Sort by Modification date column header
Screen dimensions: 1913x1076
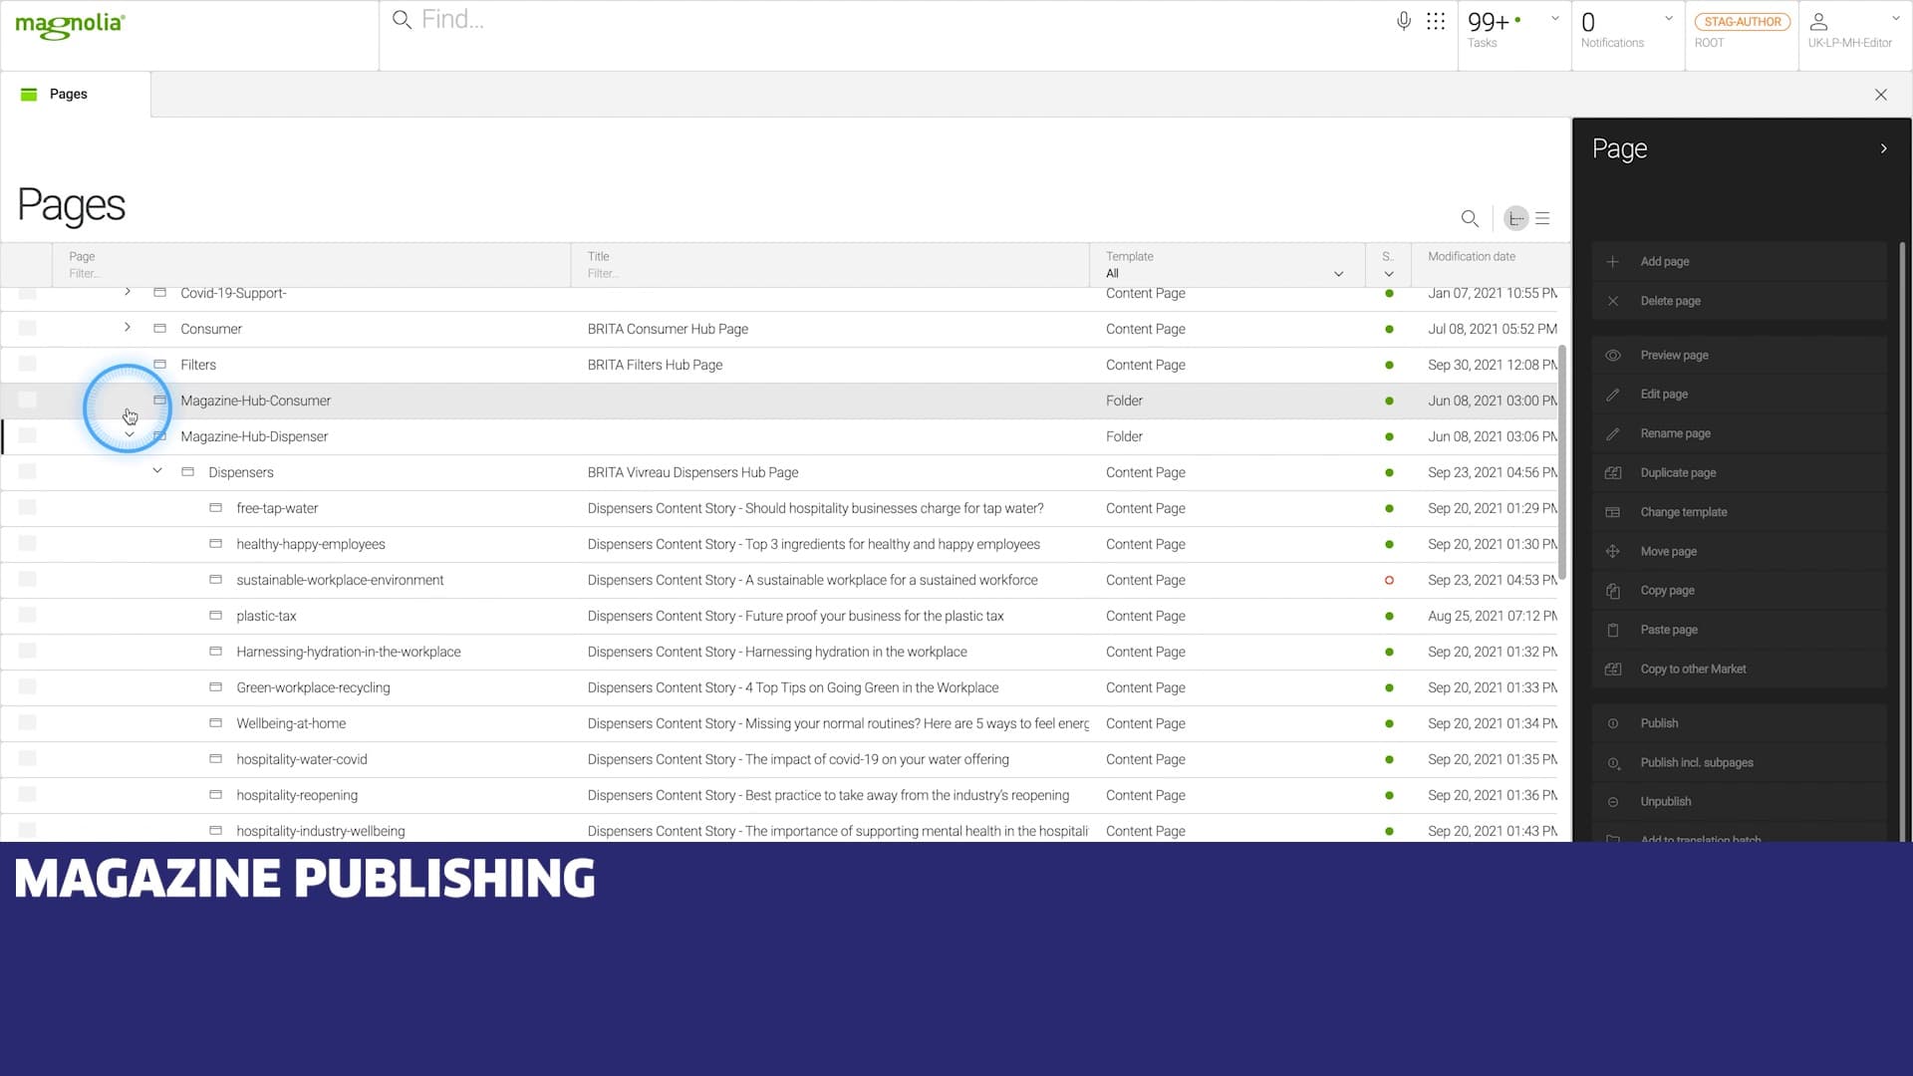(x=1471, y=257)
